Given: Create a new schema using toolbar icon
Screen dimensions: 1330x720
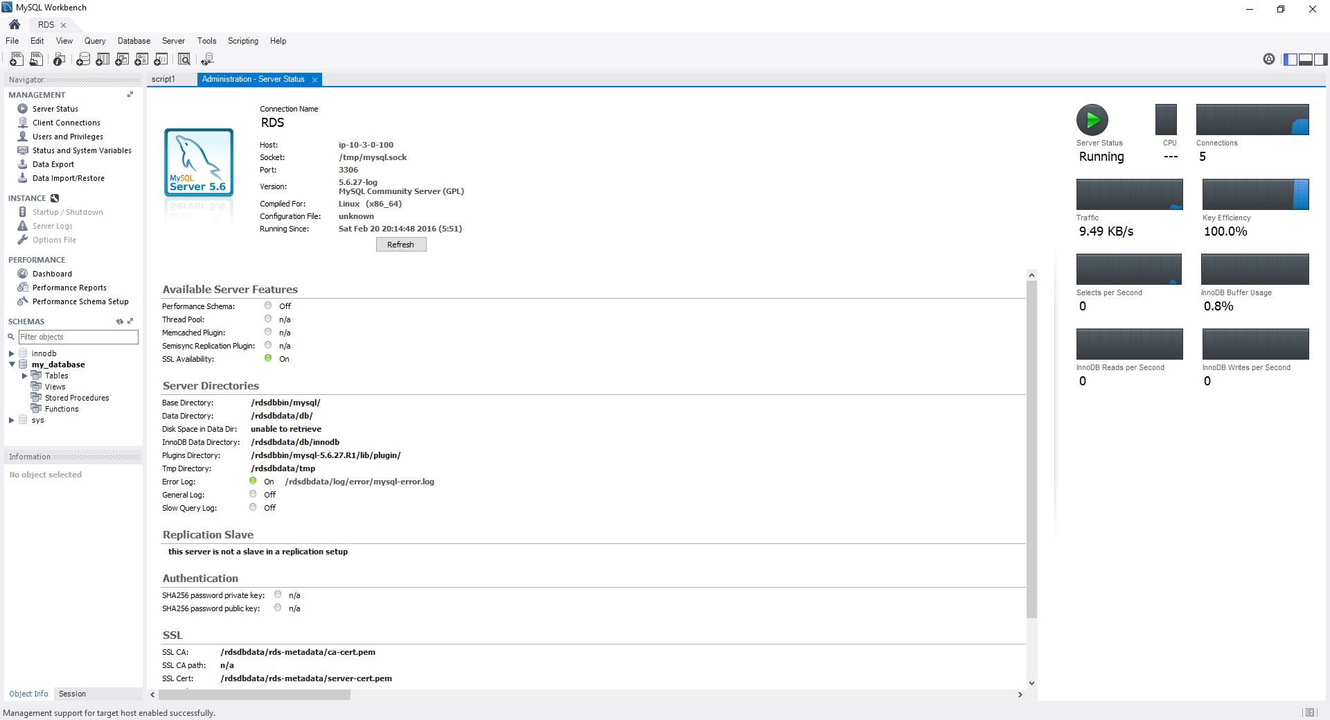Looking at the screenshot, I should click(83, 60).
